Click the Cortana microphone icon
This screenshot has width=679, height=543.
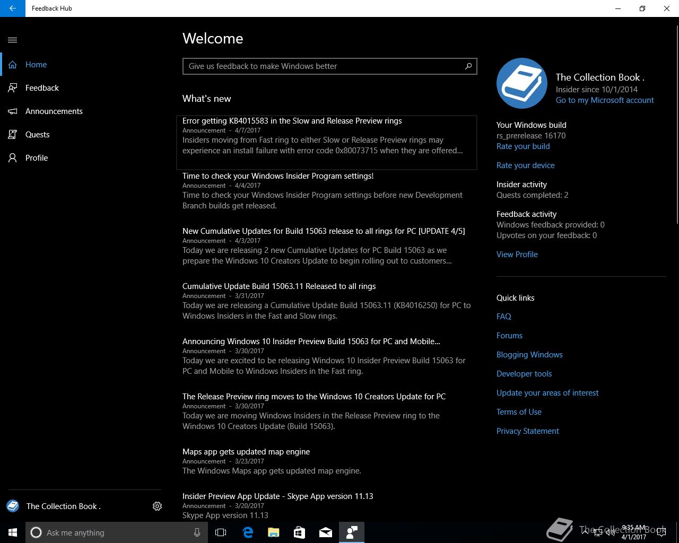click(197, 532)
